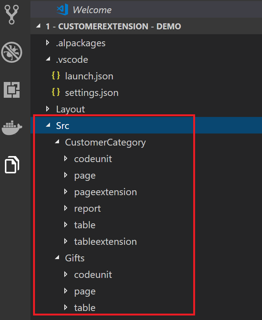Open the Source Control view icon
The image size is (262, 320).
click(x=12, y=14)
